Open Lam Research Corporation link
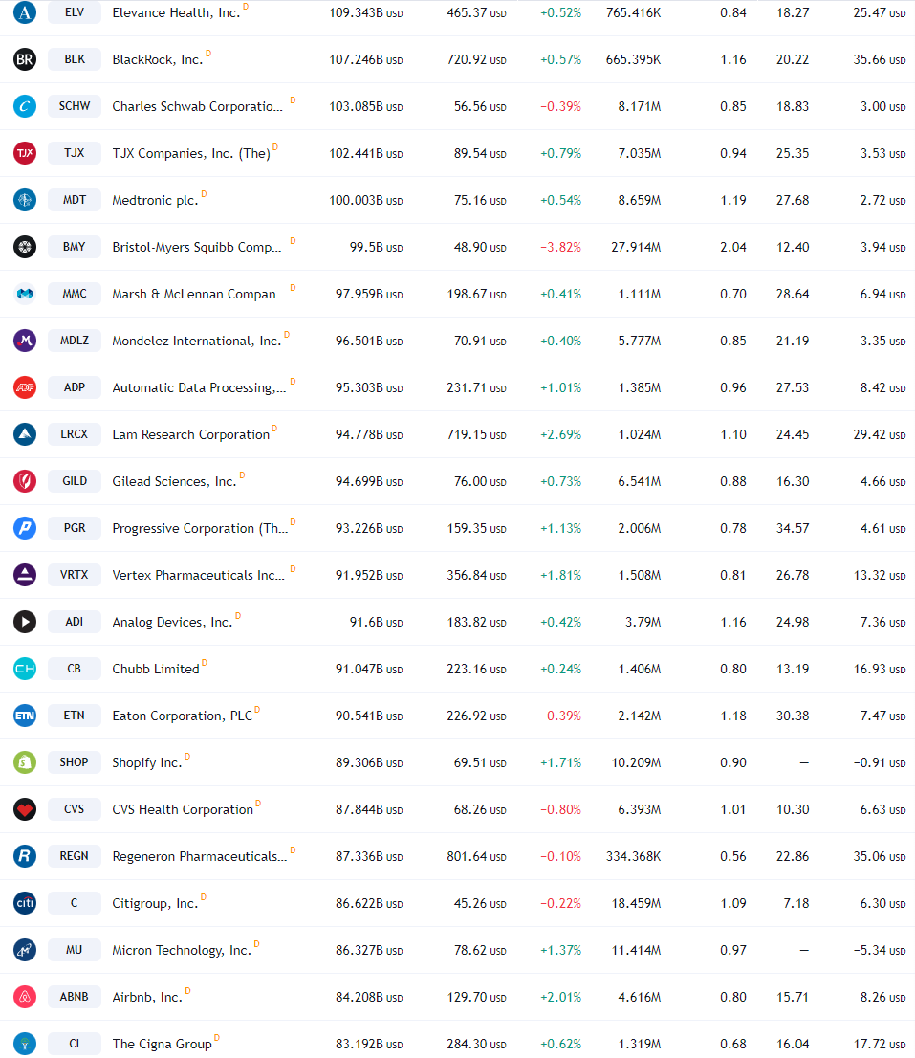The height and width of the screenshot is (1058, 915). 191,435
